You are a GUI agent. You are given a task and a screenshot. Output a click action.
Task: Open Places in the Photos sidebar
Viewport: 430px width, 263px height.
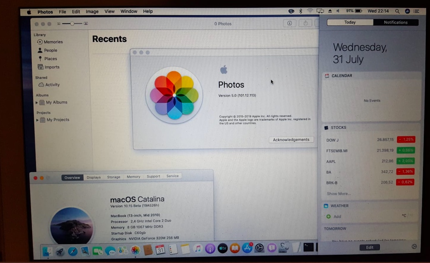point(47,59)
